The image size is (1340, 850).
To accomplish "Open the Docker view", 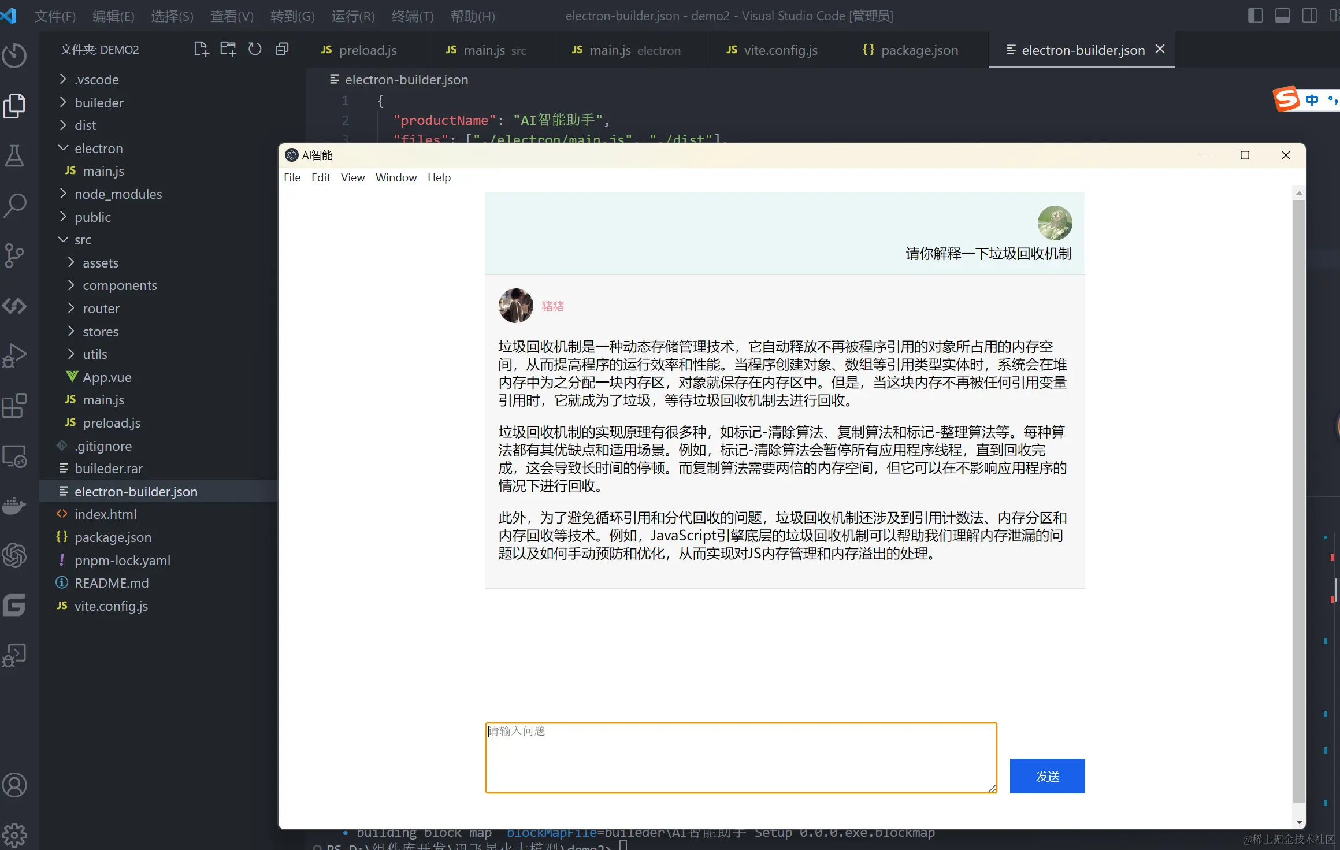I will click(14, 506).
